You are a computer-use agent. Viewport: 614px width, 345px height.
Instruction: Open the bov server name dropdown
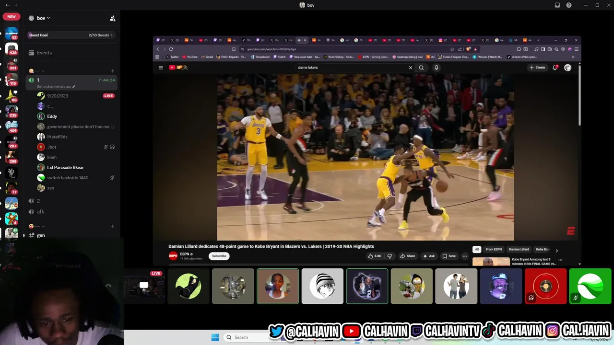pos(43,18)
